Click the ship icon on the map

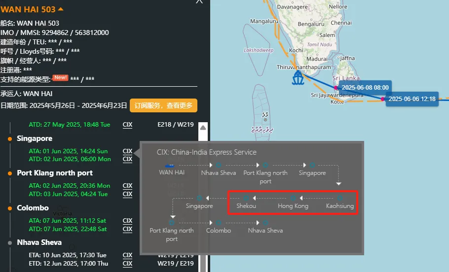[x=298, y=77]
